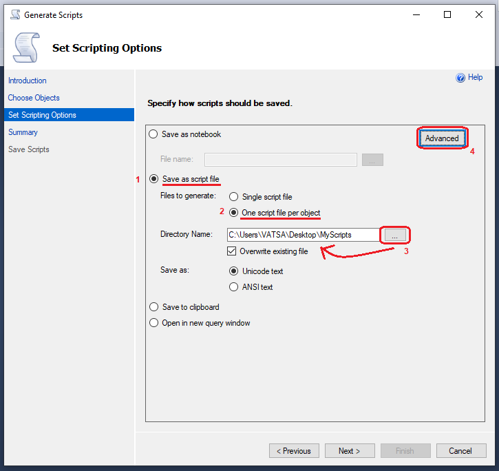Select Save as script file option

click(153, 180)
